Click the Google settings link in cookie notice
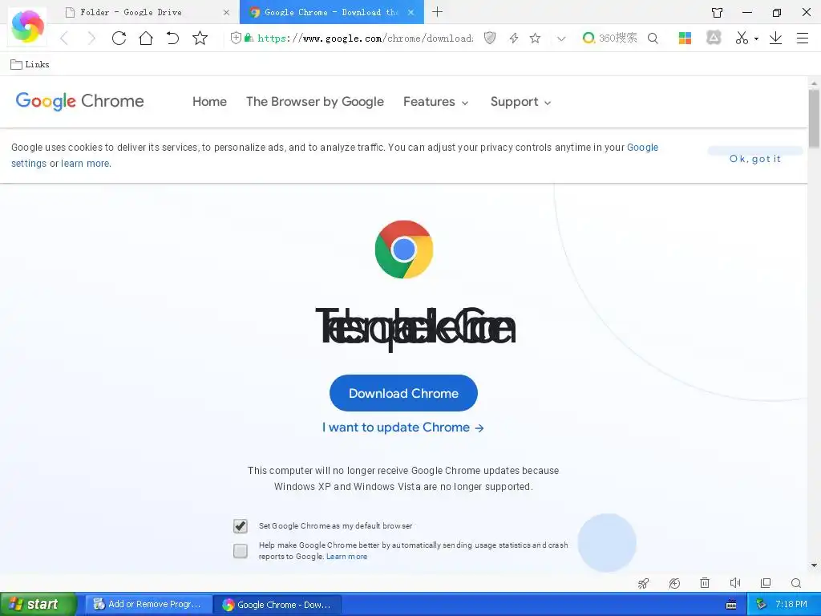821x616 pixels. tap(642, 148)
